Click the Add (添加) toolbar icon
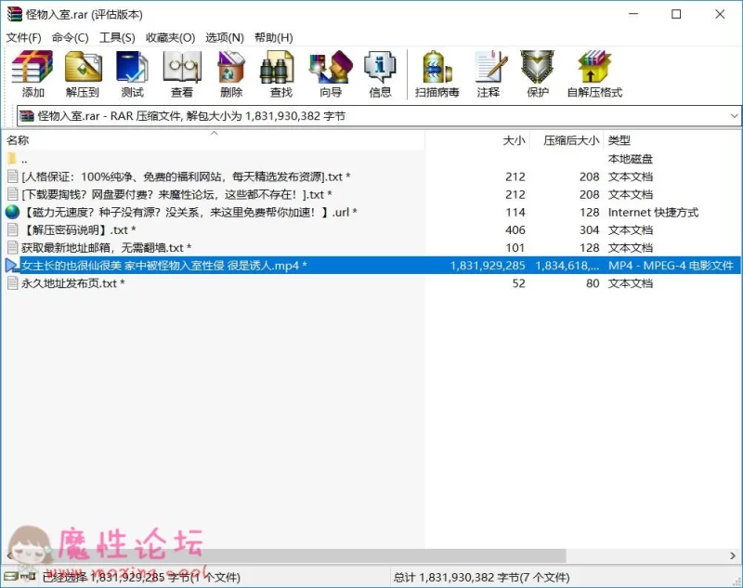Image resolution: width=743 pixels, height=588 pixels. (x=33, y=67)
